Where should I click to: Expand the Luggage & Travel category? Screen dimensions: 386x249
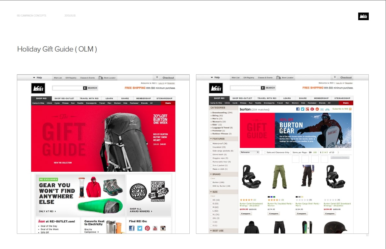(222, 128)
